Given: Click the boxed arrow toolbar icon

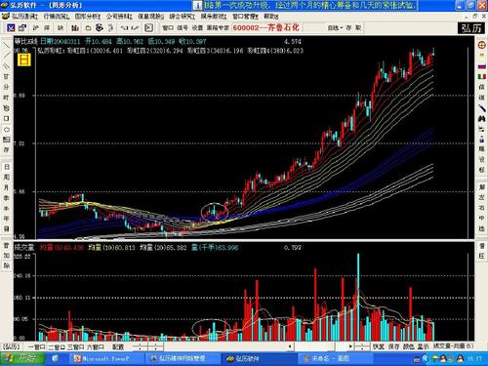Looking at the screenshot, I should (148, 28).
